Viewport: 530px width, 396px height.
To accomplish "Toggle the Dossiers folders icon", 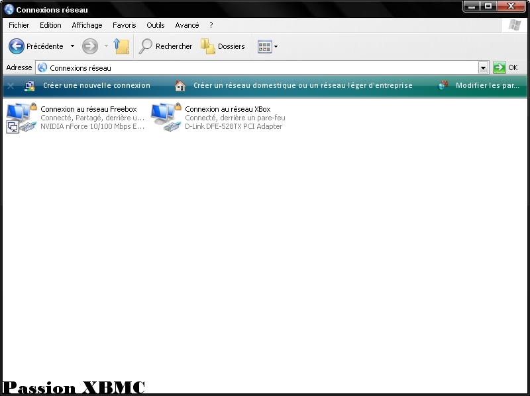I will (208, 46).
